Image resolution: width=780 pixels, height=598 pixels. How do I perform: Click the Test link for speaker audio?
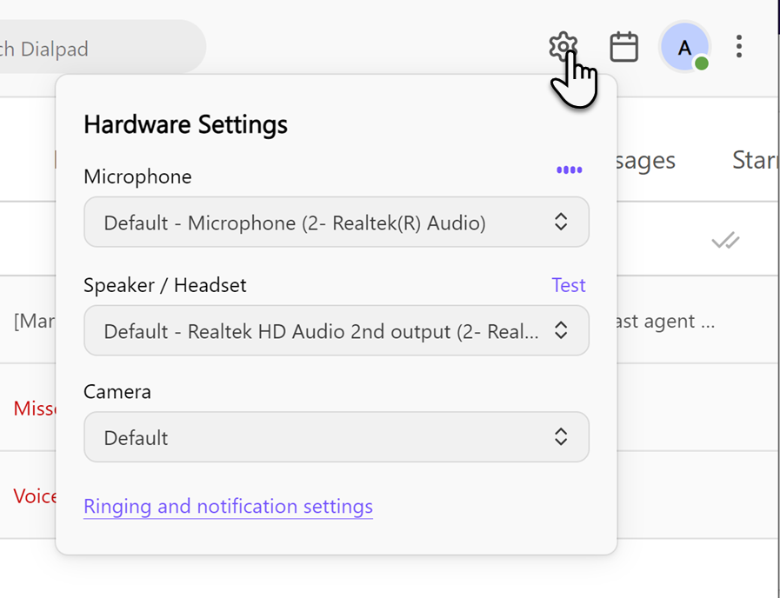[x=569, y=284]
